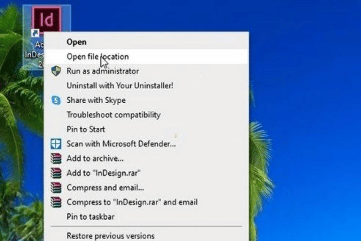Click the Microsoft Defender shield icon
The image size is (361, 241).
point(56,144)
